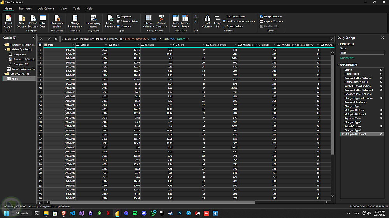Collapse the Helper Queries folder
Image resolution: width=389 pixels, height=218 pixels.
(x=5, y=50)
